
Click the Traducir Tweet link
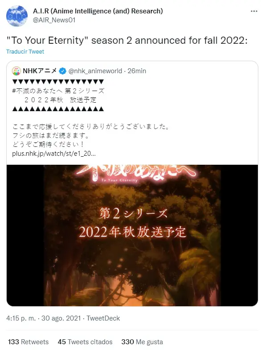click(x=25, y=52)
